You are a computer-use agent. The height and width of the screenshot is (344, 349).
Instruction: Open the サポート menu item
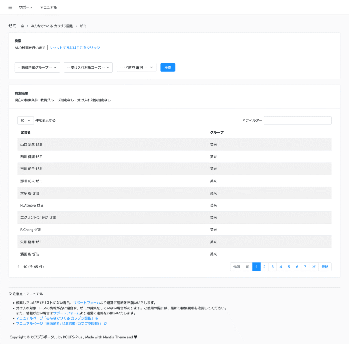click(x=26, y=7)
